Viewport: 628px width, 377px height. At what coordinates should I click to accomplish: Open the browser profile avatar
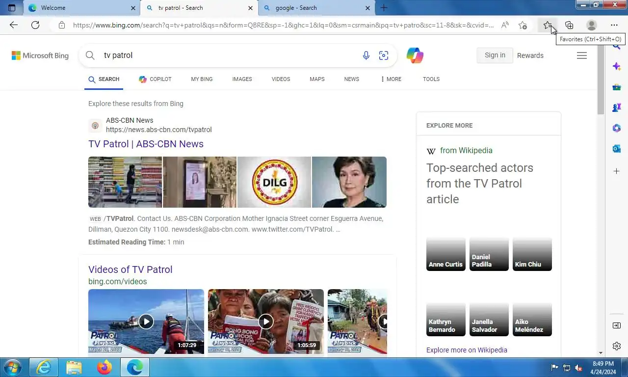point(592,25)
